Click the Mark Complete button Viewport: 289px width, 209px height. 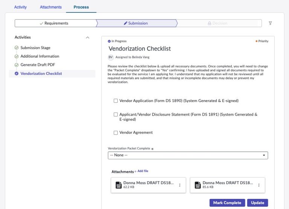[227, 203]
